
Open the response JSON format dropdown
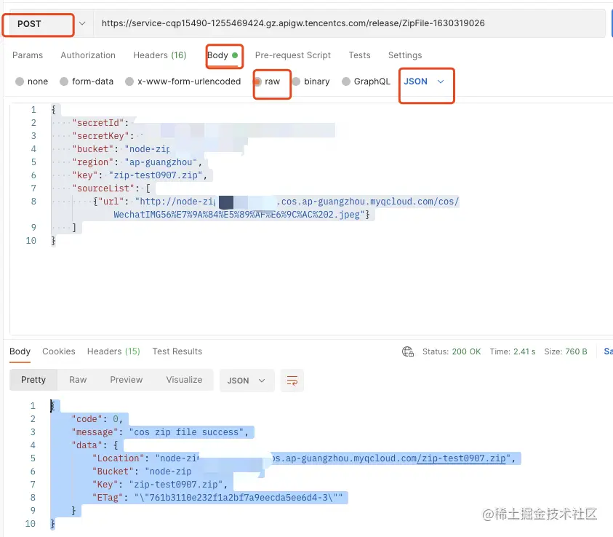tap(247, 381)
